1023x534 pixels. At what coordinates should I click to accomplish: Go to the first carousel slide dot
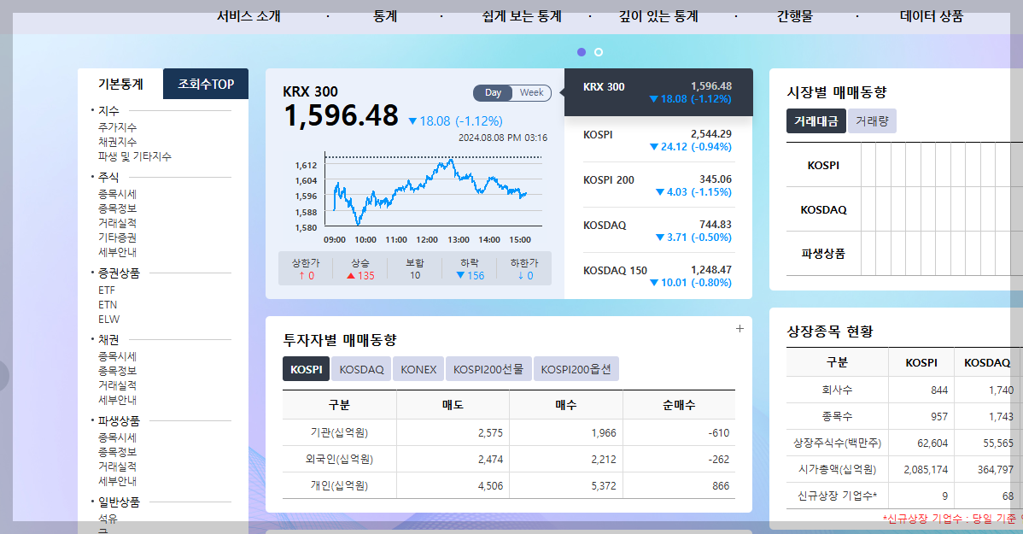click(582, 51)
